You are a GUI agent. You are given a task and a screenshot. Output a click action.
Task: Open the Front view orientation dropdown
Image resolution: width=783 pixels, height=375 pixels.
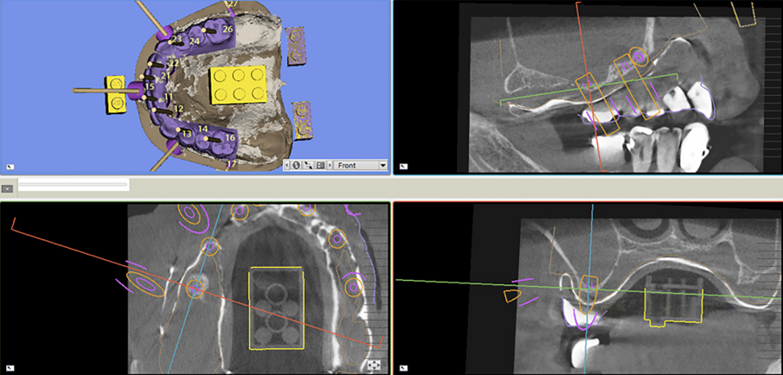383,165
